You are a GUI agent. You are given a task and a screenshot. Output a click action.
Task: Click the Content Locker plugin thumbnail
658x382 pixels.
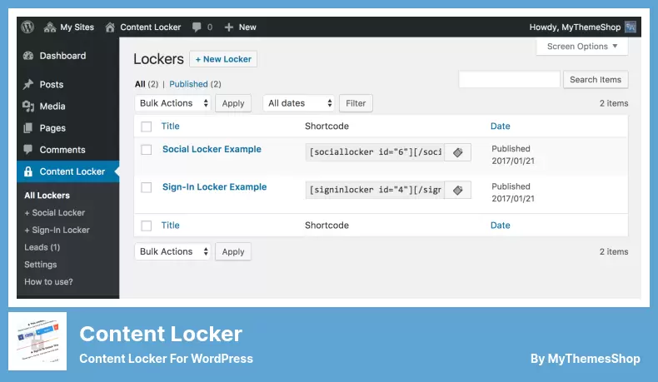(37, 341)
